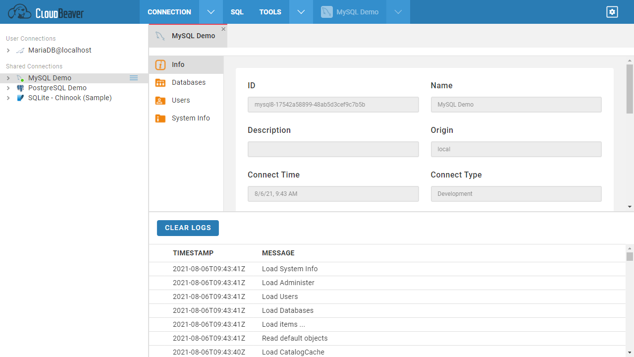This screenshot has height=357, width=634.
Task: Expand MySQL Demo tree node
Action: [x=8, y=78]
